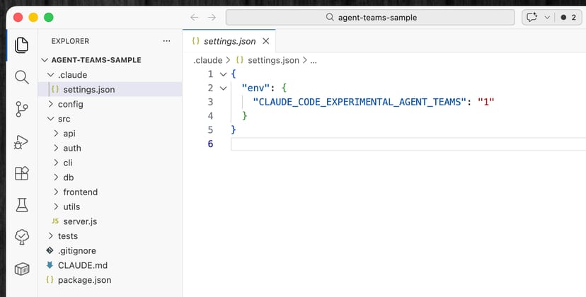Screen dimensions: 586x297
Task: Click line number 3 in gutter
Action: tap(210, 102)
